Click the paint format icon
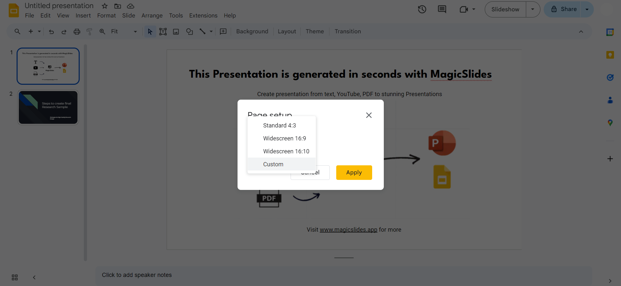Image resolution: width=621 pixels, height=286 pixels. [89, 31]
